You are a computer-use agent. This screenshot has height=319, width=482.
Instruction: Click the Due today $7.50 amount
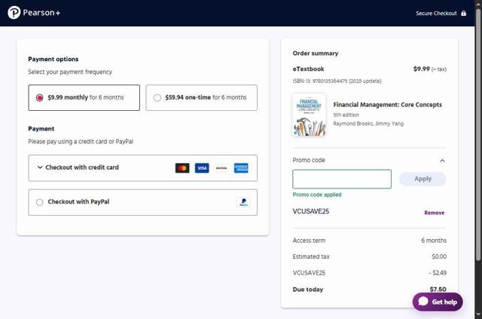(438, 290)
